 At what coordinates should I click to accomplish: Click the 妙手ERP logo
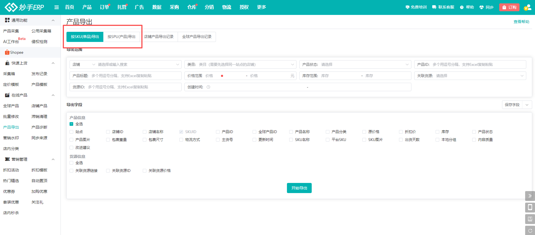[24, 7]
